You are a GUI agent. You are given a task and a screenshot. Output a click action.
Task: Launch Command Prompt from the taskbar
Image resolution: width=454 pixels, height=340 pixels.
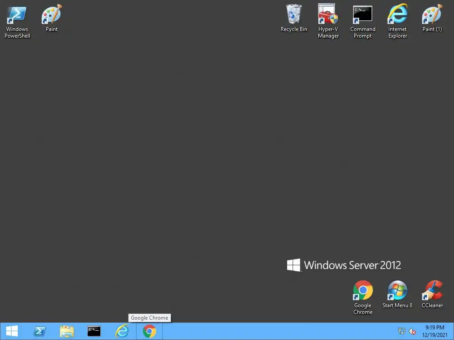[94, 331]
